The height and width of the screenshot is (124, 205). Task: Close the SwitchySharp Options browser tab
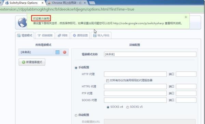tap(42, 3)
